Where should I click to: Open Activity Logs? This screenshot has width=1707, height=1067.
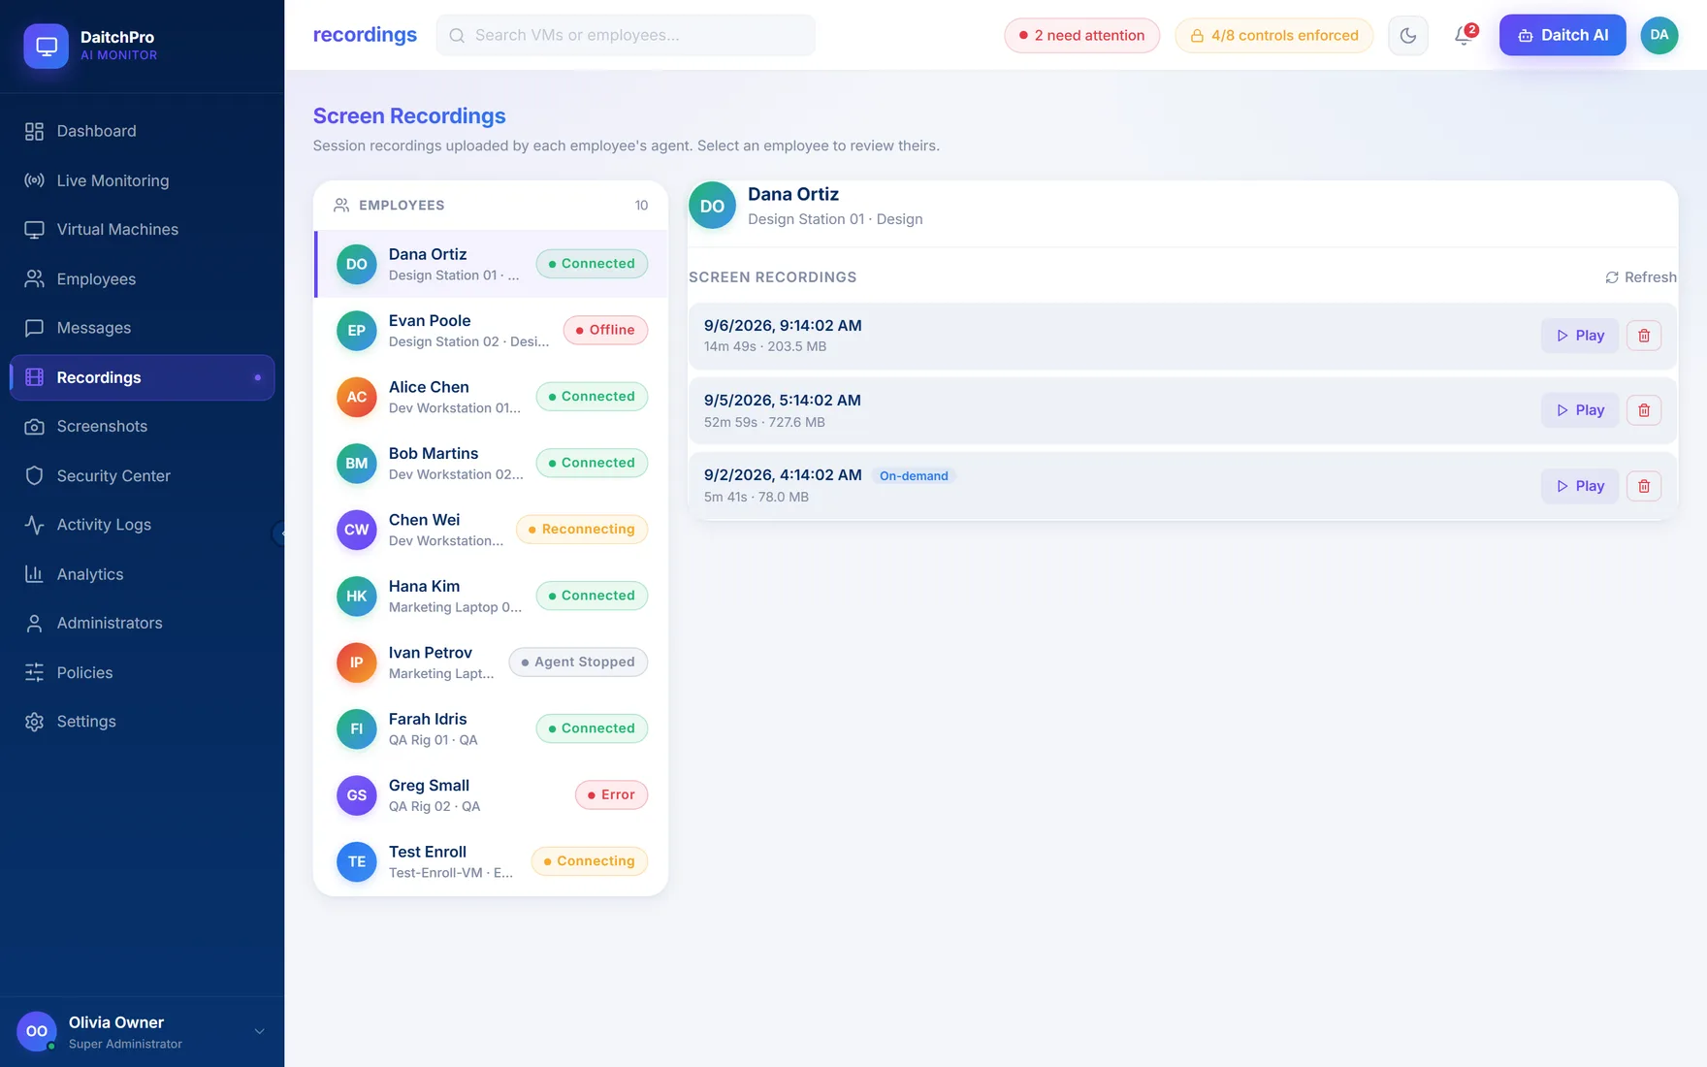(x=142, y=525)
